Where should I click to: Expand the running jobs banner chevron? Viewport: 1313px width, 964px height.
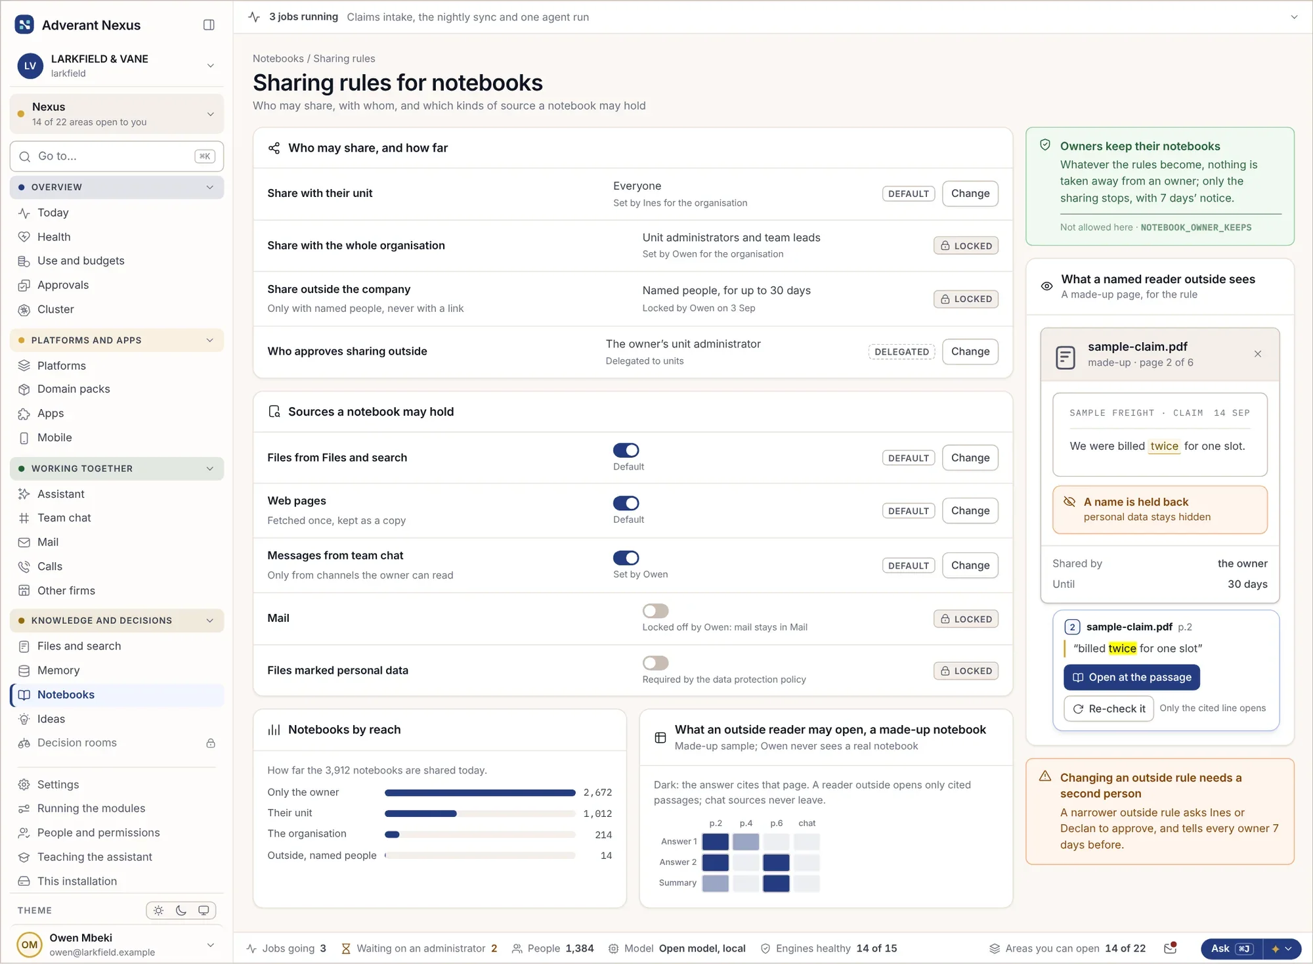[1294, 17]
